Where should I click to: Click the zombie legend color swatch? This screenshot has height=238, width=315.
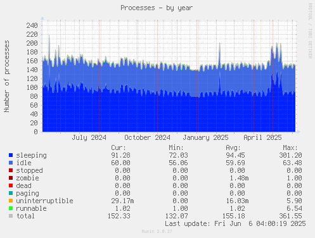point(11,178)
